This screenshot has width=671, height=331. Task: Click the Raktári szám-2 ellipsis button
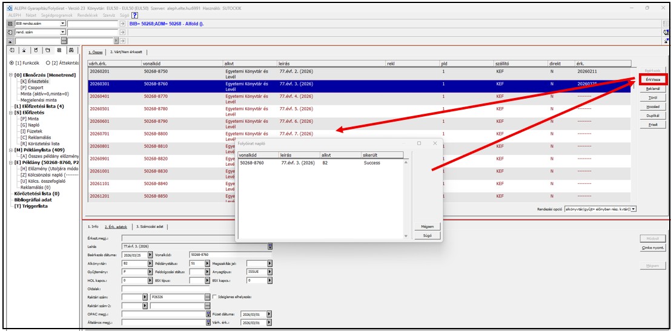208,306
